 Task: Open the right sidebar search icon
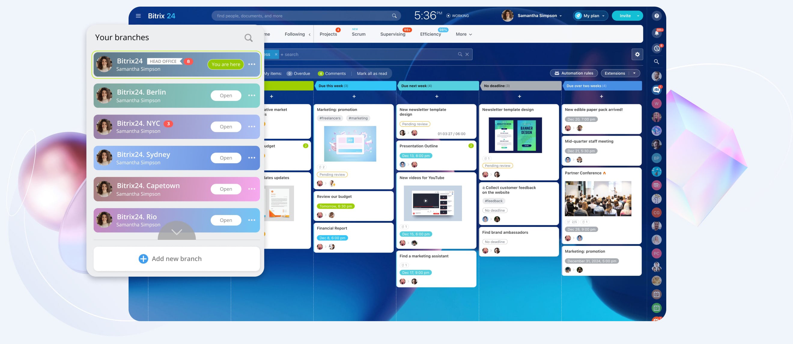coord(656,62)
